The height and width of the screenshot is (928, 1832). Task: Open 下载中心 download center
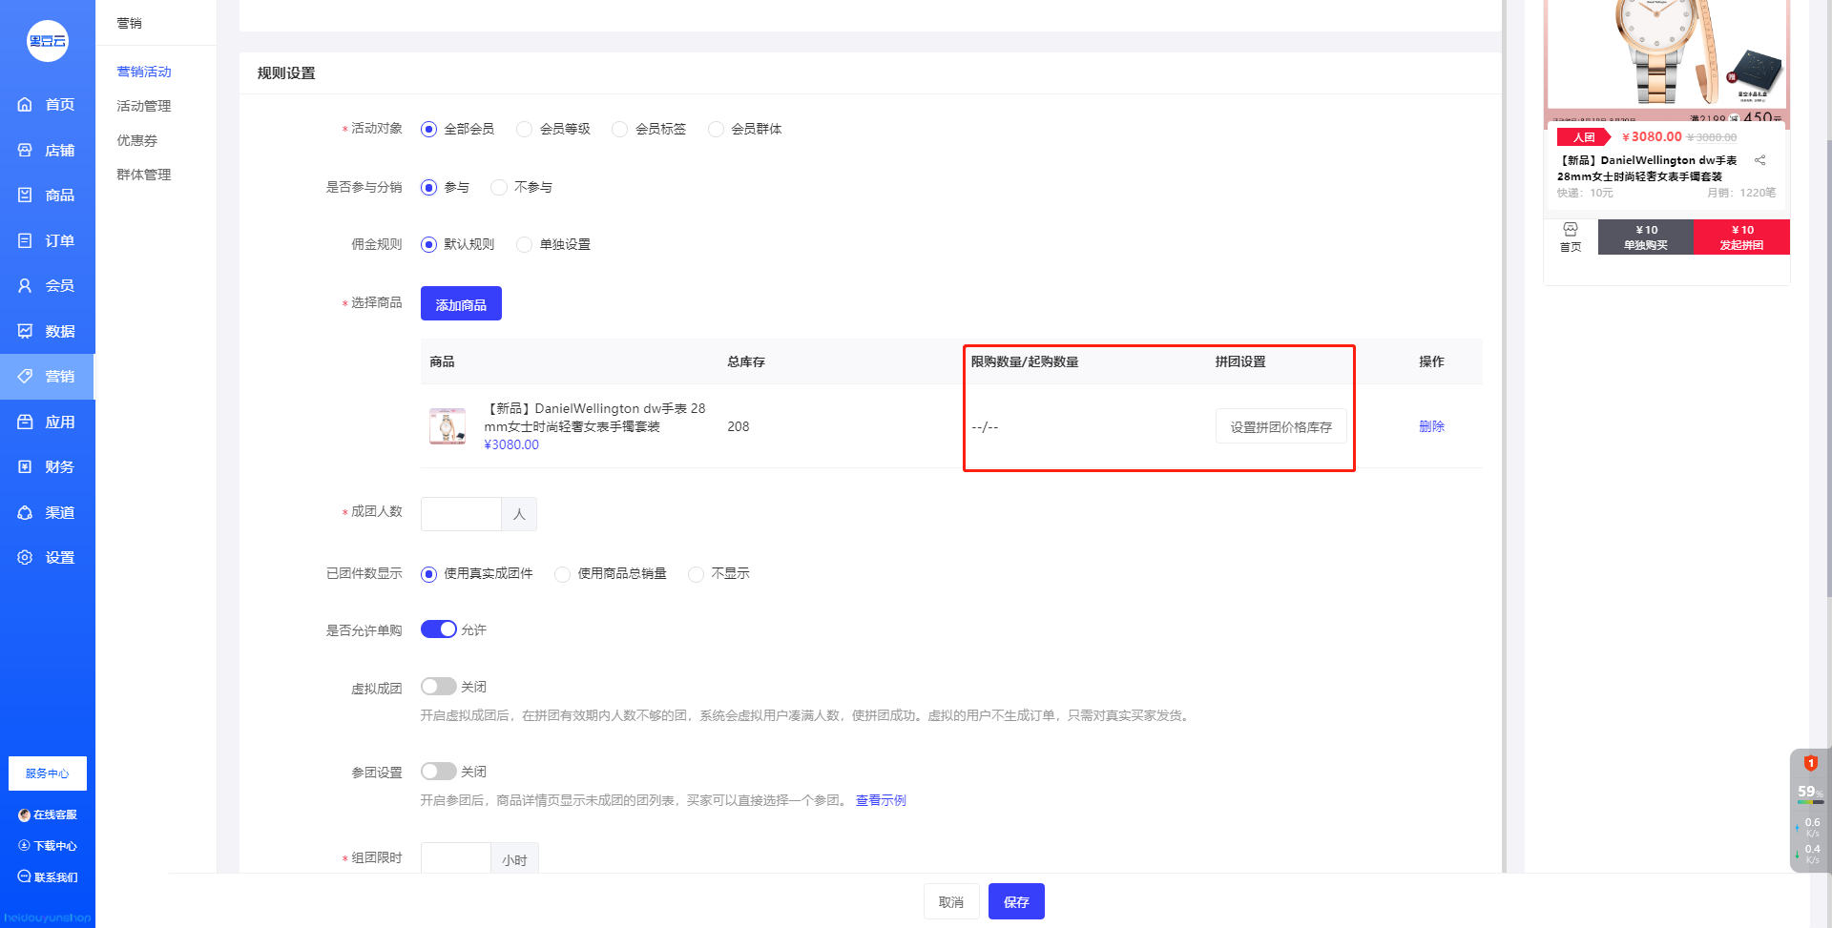[x=48, y=846]
